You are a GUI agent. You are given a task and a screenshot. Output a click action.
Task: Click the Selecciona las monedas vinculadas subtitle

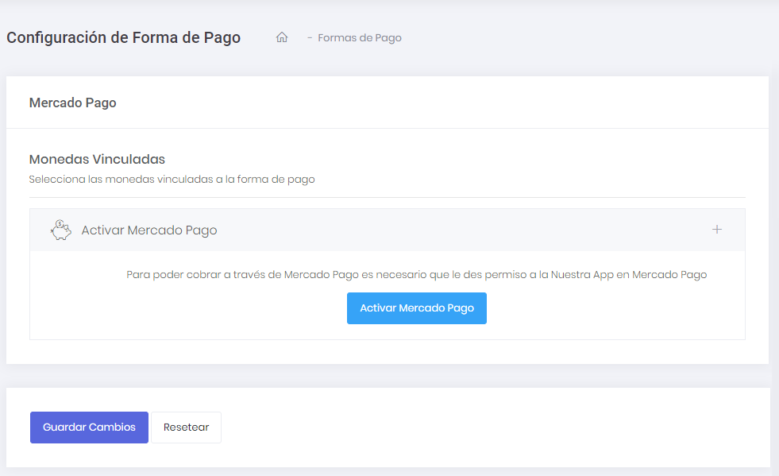(x=172, y=180)
